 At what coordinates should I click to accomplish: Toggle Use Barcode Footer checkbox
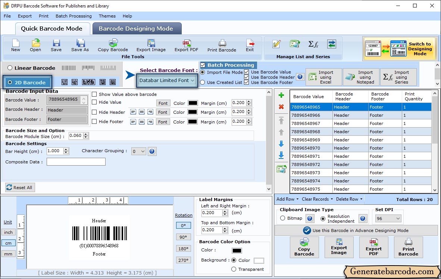(x=246, y=82)
